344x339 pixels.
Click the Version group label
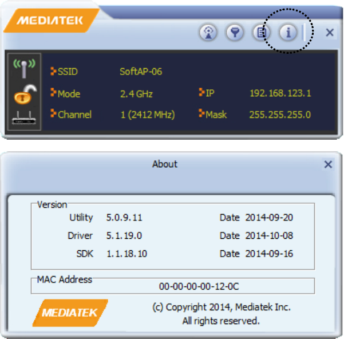tap(52, 204)
